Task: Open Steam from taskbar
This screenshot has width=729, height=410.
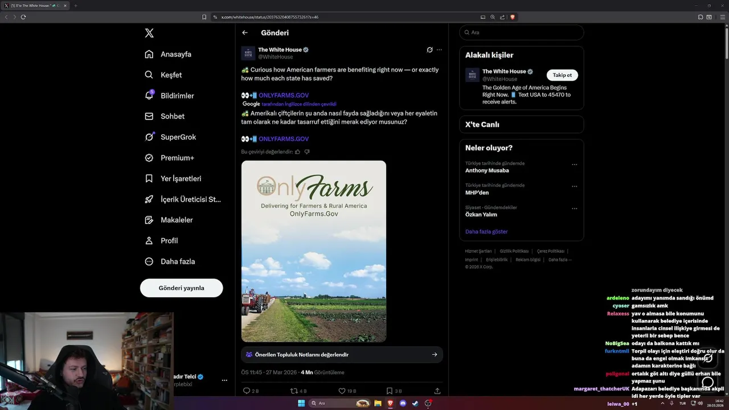Action: click(416, 403)
